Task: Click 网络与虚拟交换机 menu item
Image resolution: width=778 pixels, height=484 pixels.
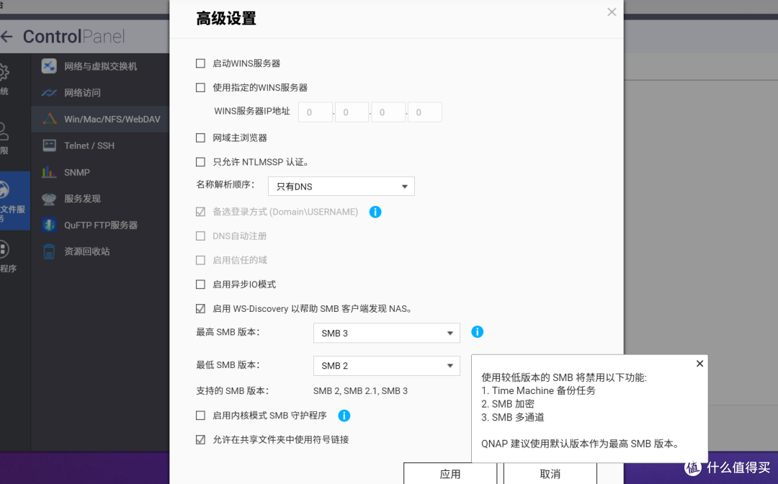Action: [x=100, y=66]
